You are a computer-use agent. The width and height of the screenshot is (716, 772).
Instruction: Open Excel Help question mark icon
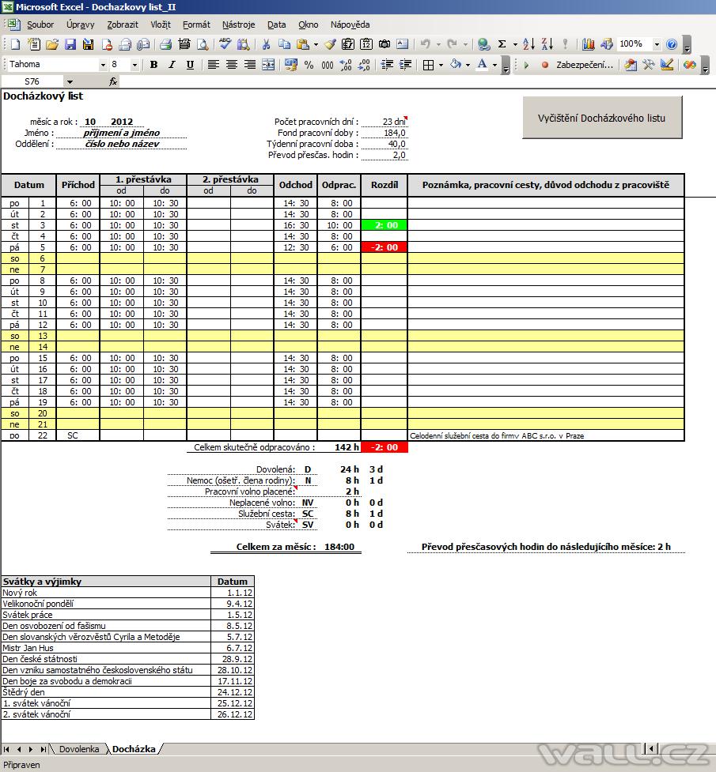[672, 44]
